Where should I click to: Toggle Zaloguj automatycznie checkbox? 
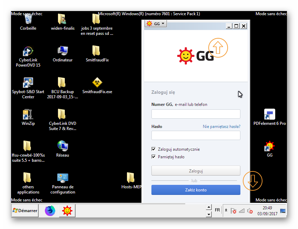point(153,149)
